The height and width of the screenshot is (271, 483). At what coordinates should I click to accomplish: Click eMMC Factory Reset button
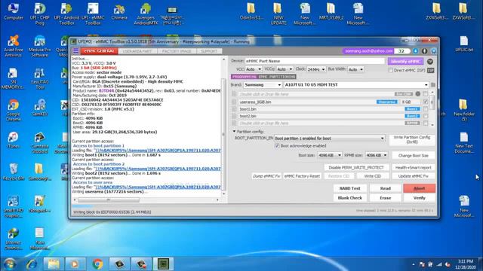pyautogui.click(x=302, y=176)
